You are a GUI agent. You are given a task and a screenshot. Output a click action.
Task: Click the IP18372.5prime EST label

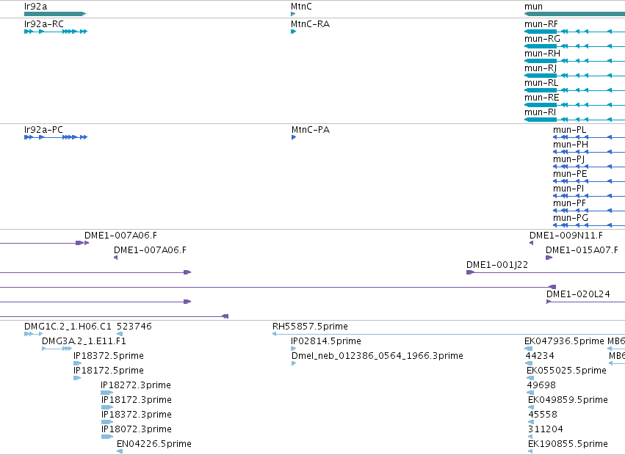109,356
